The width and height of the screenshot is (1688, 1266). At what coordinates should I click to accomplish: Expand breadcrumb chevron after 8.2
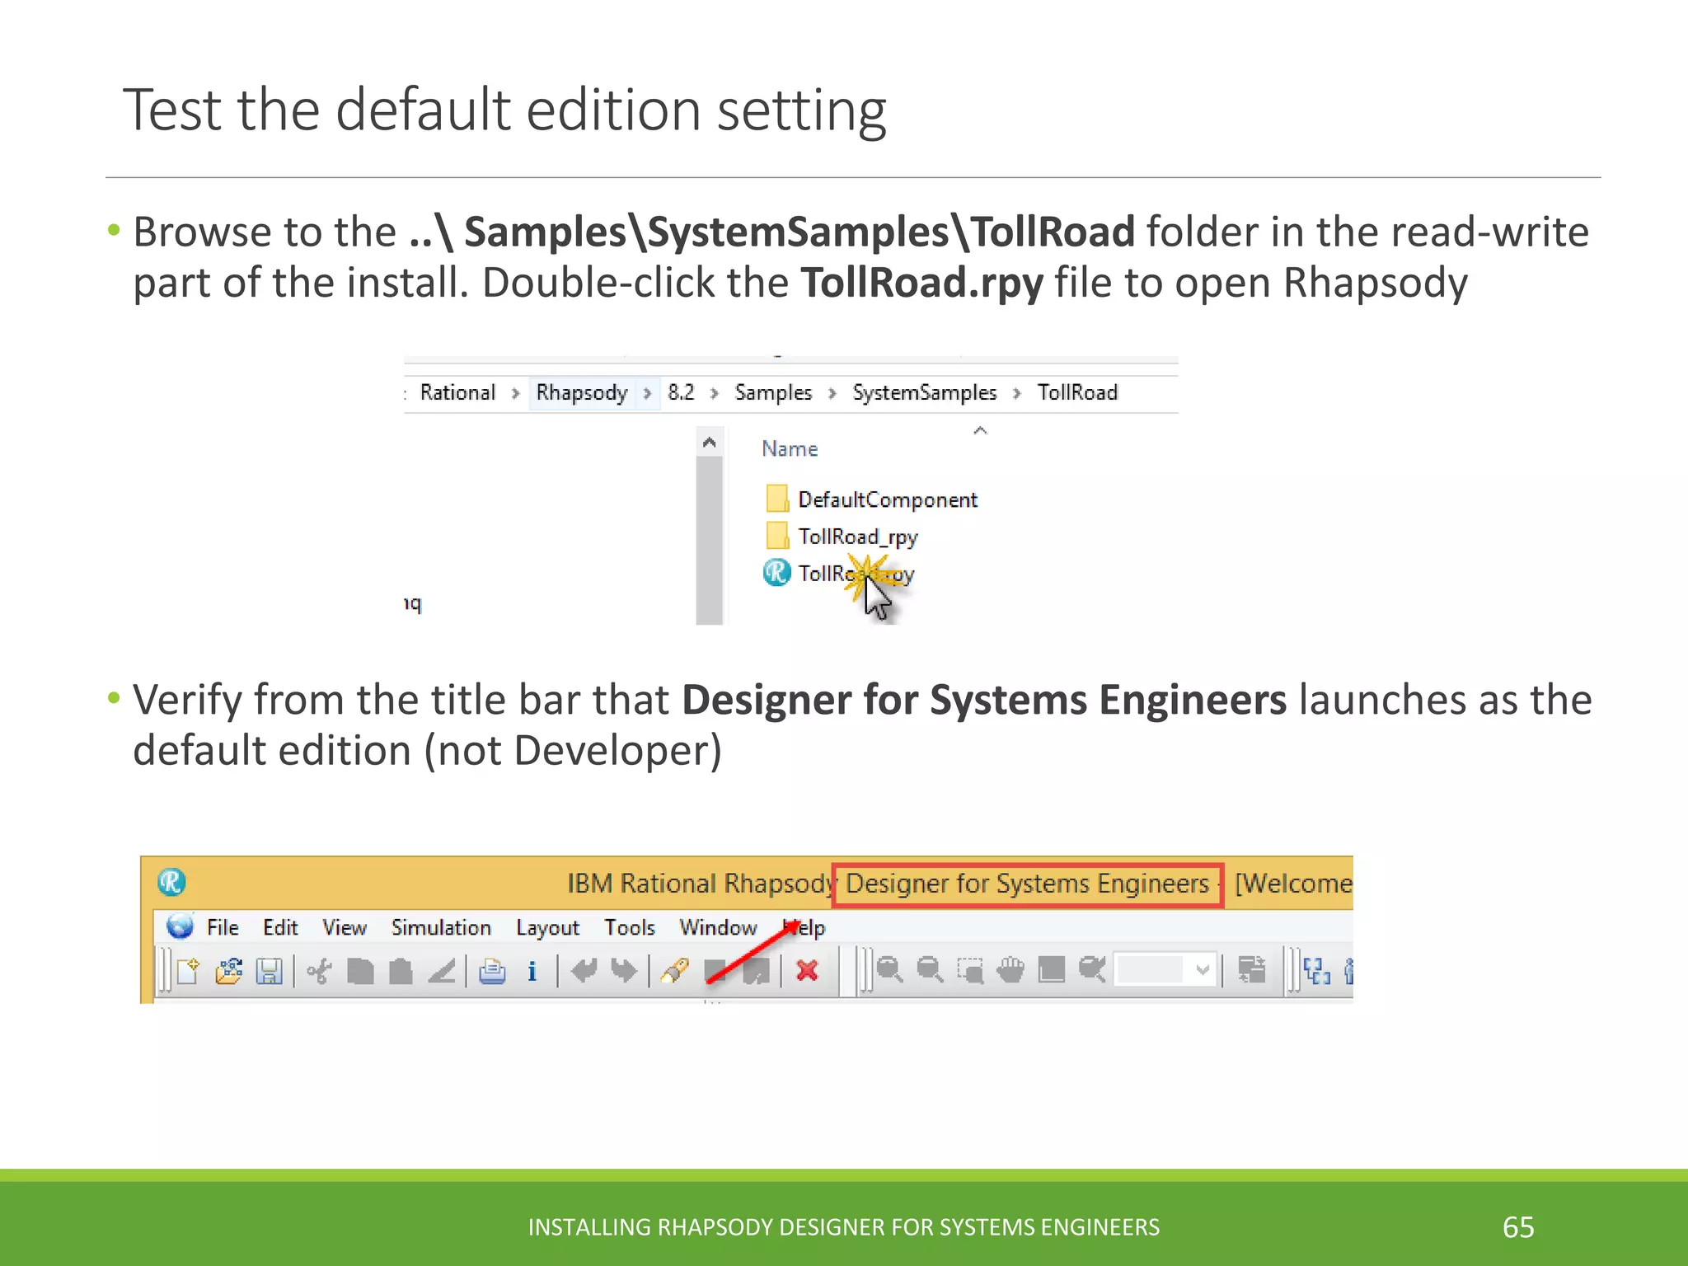pyautogui.click(x=715, y=393)
